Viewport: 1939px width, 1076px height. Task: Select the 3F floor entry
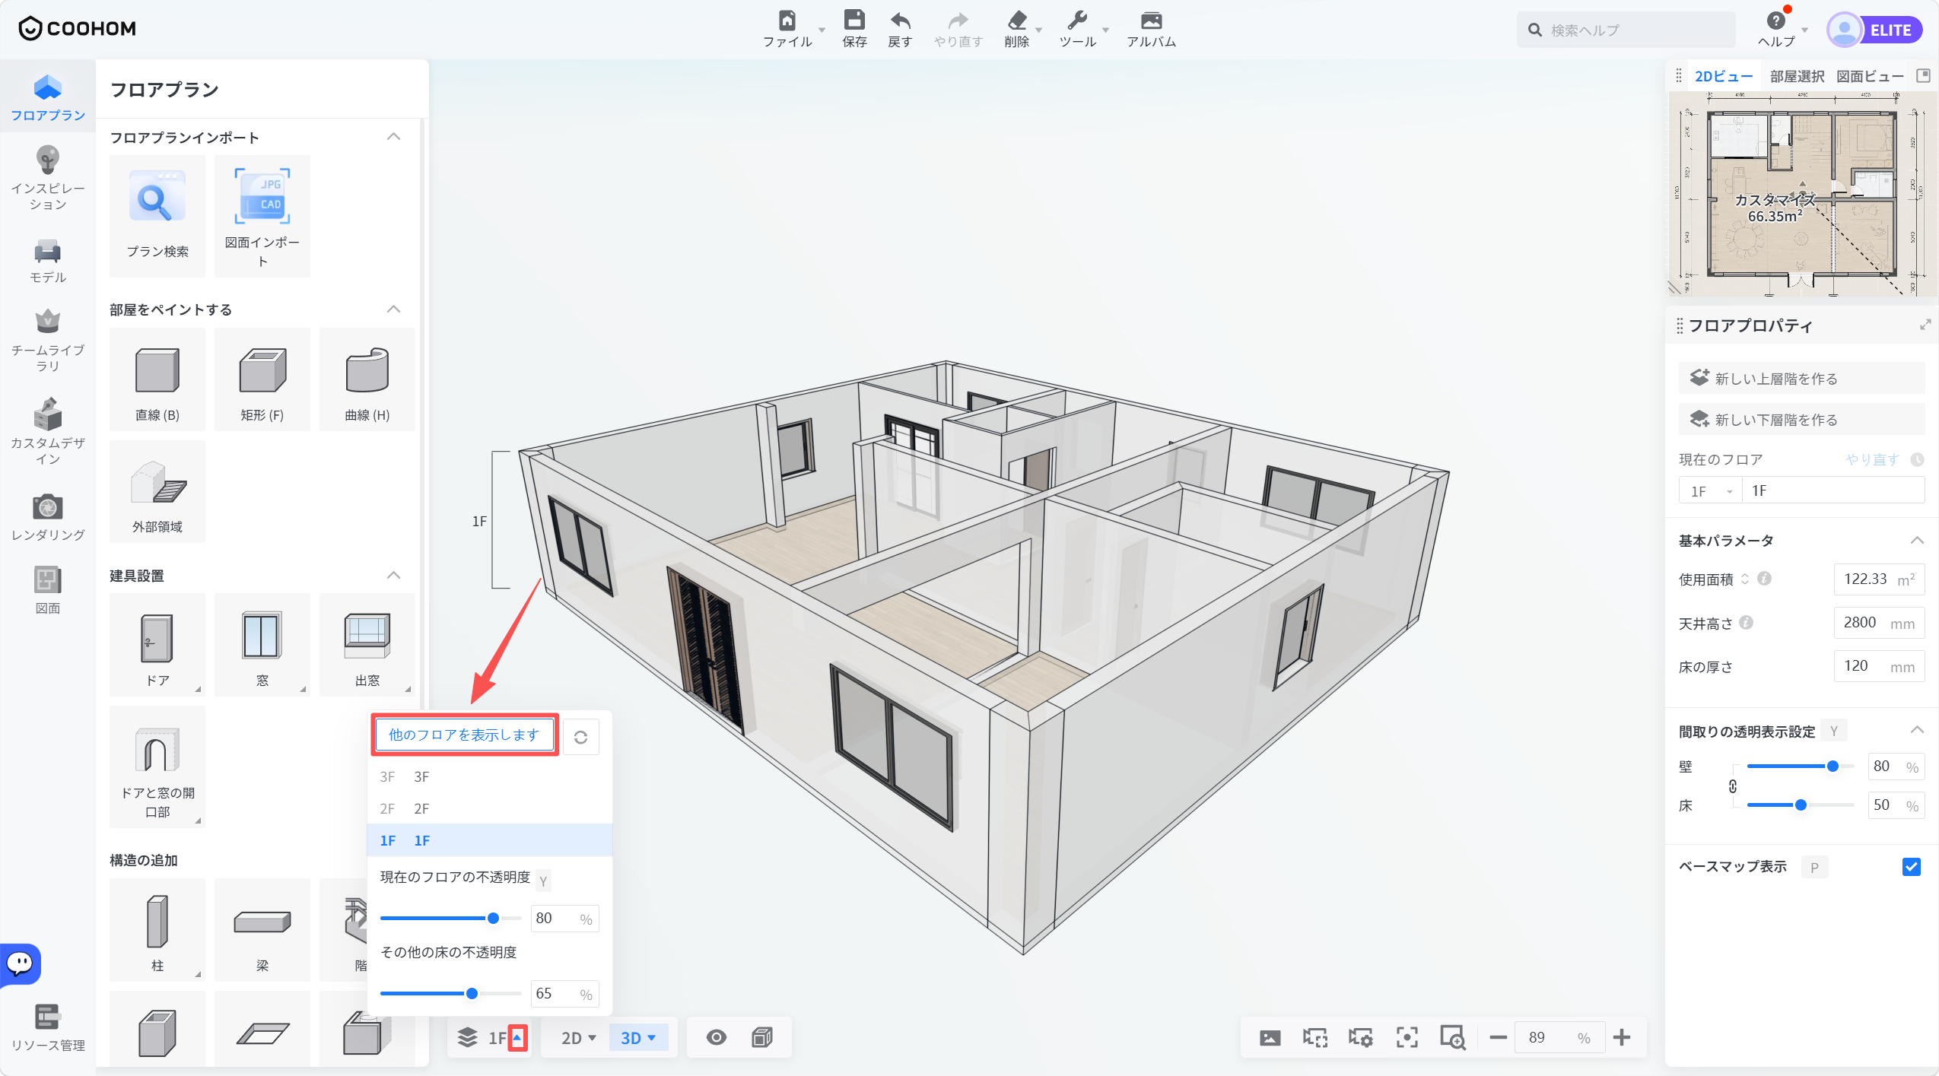[490, 776]
